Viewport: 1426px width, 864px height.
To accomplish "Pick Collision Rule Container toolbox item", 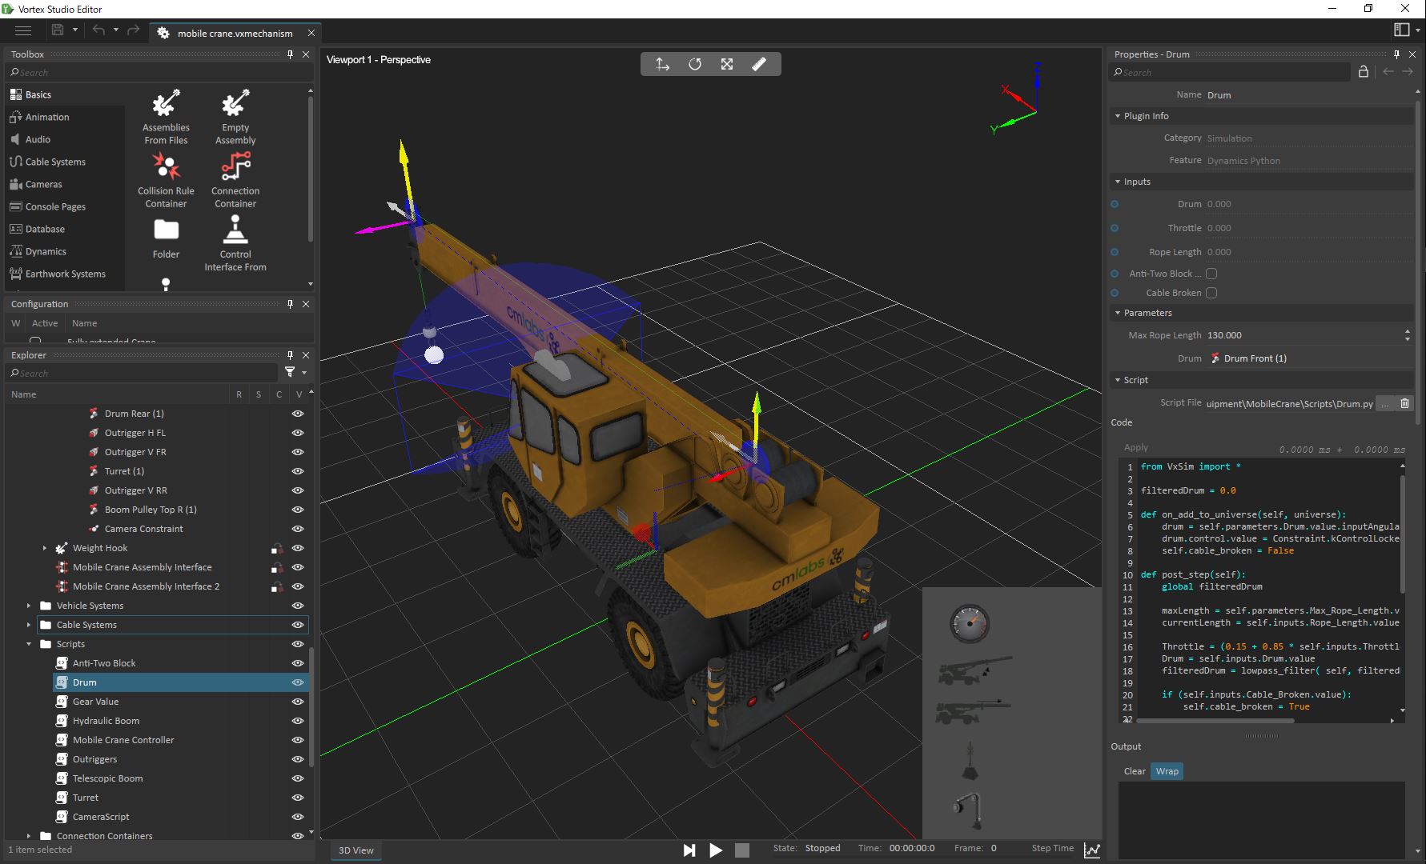I will point(166,181).
